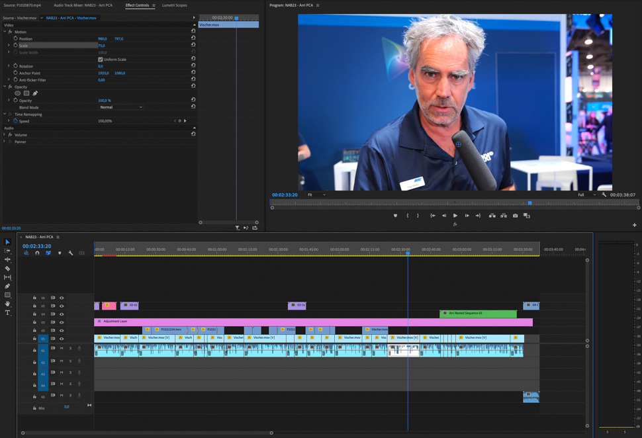This screenshot has height=438, width=642.
Task: Create a 4-point polygon mask under Opacity
Action: pos(26,93)
